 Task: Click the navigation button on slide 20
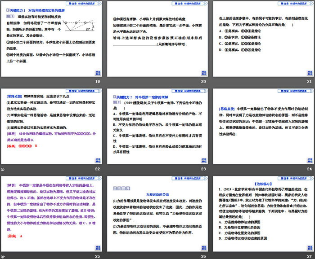pos(203,73)
